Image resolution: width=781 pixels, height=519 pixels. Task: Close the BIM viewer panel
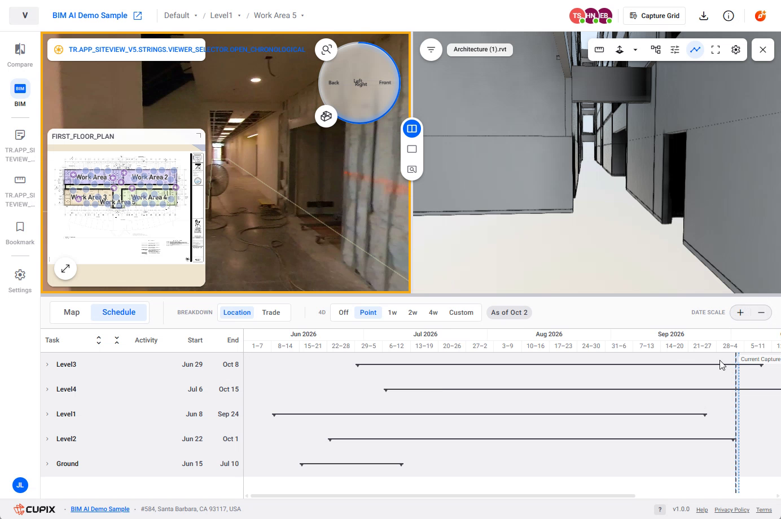tap(763, 50)
